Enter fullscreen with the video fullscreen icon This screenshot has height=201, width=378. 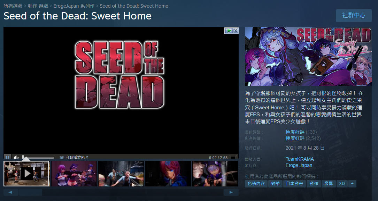[233, 158]
